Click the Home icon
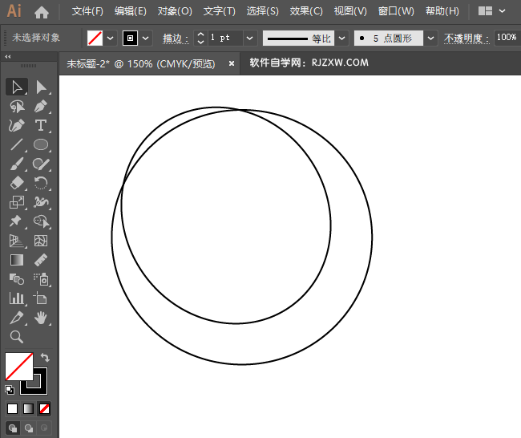Screen dimensions: 521x438 pos(42,12)
